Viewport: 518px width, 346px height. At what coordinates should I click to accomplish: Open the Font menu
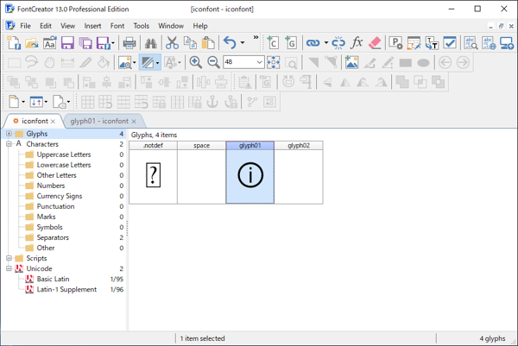point(117,26)
